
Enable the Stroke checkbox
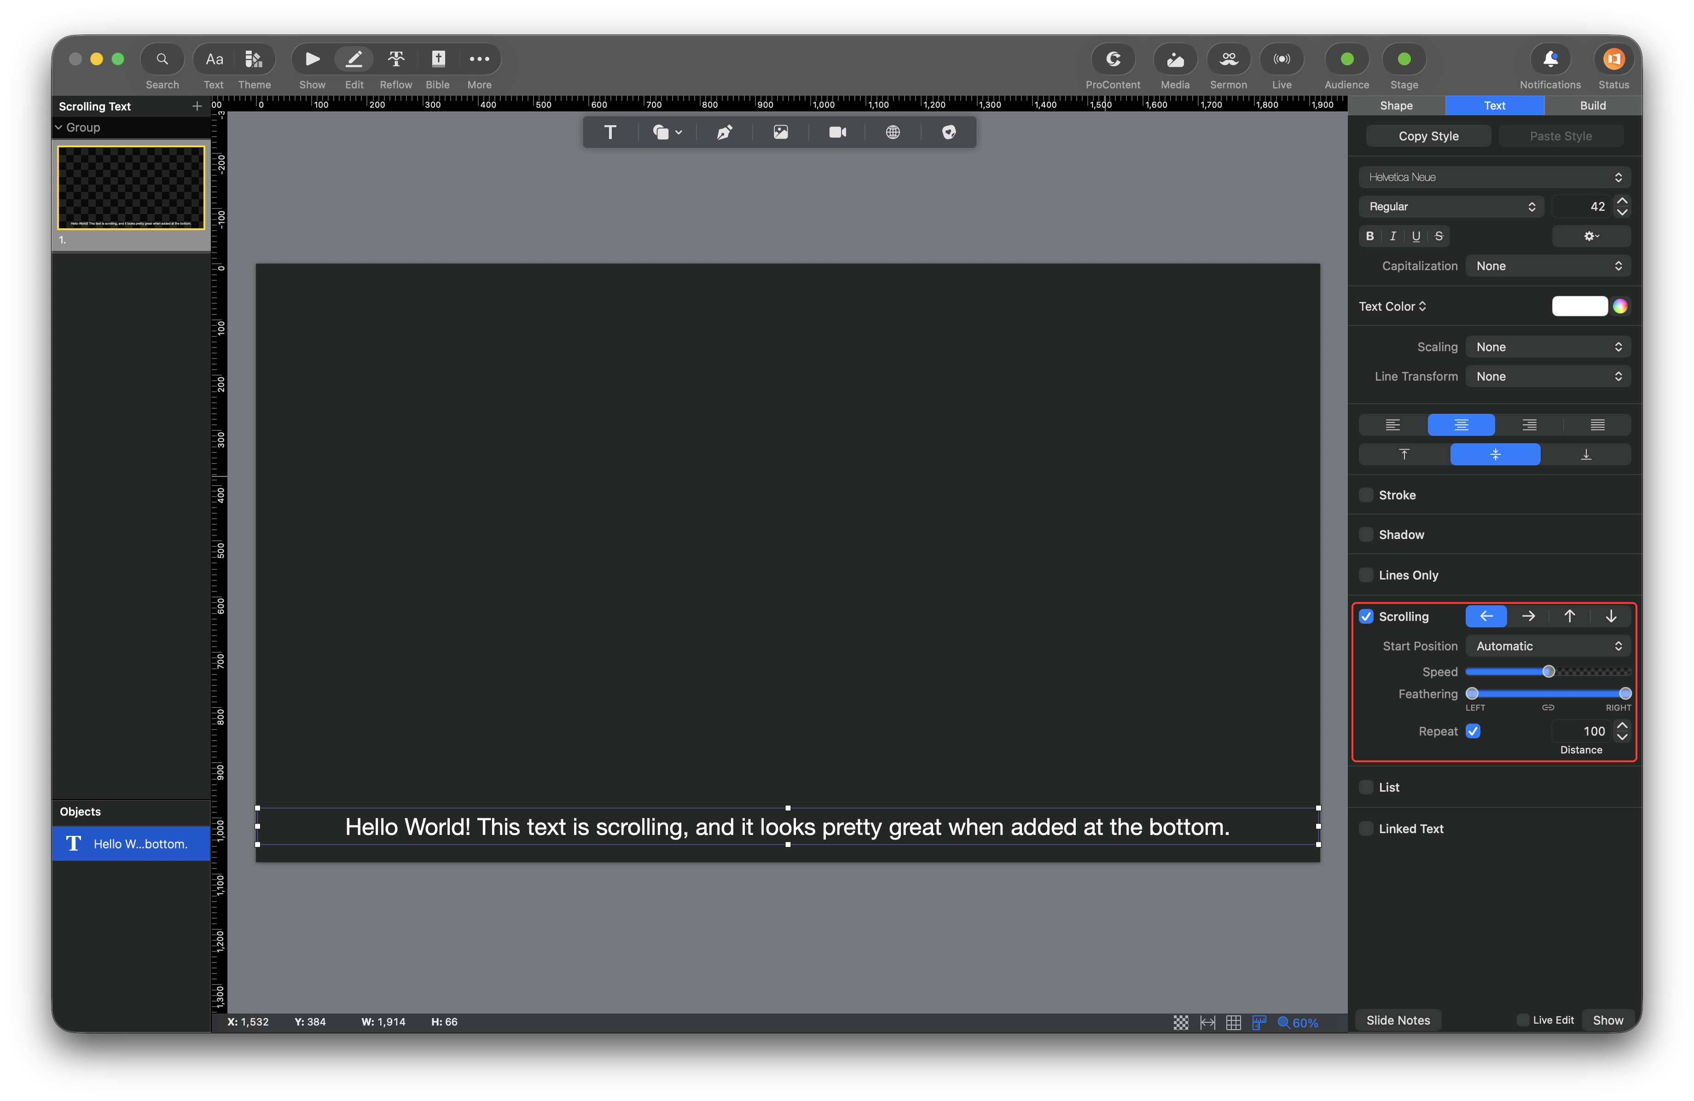click(1366, 495)
